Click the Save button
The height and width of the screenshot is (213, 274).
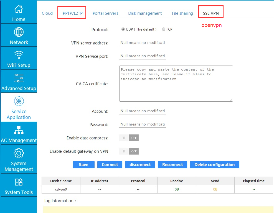click(83, 165)
